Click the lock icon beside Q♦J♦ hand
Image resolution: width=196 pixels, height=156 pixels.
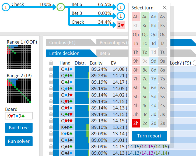pyautogui.click(x=51, y=69)
